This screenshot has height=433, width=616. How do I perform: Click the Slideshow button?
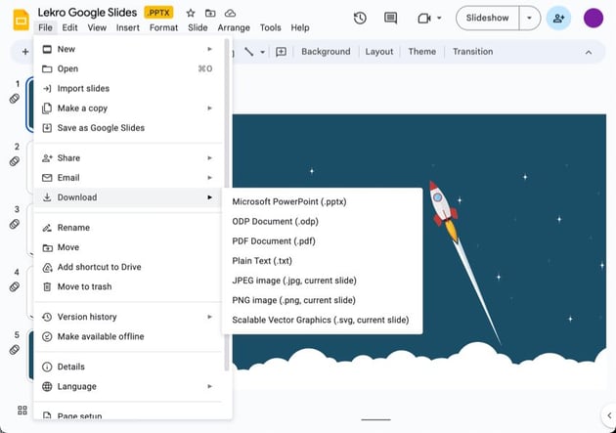coord(487,18)
